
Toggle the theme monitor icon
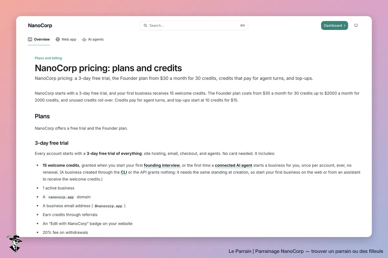coord(356,25)
